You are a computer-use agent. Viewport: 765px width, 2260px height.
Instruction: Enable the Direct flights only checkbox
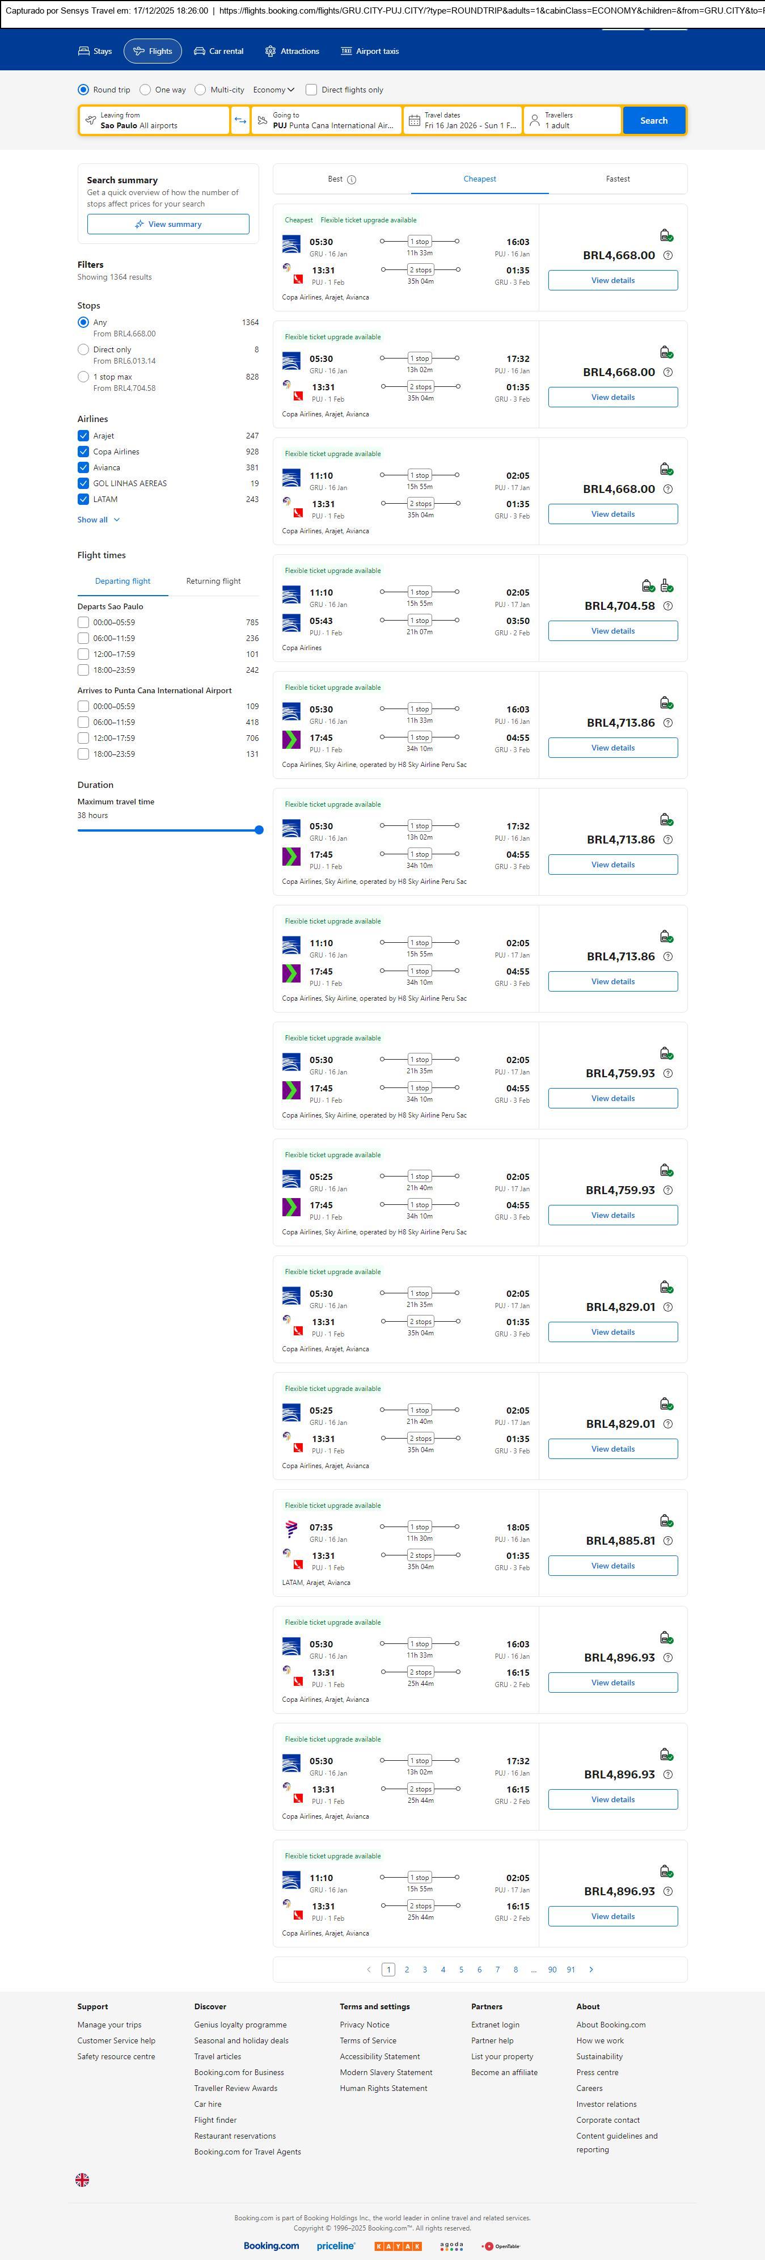pos(311,90)
